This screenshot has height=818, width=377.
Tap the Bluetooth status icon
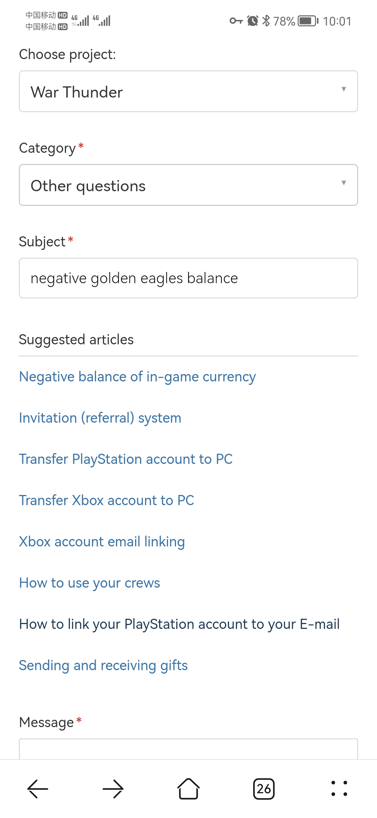click(266, 21)
